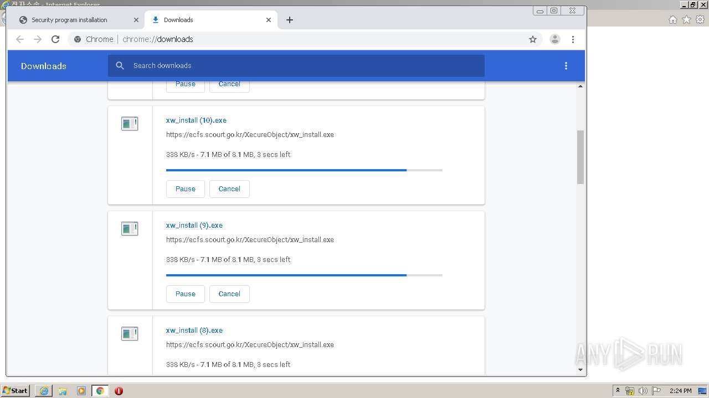709x398 pixels.
Task: Click the xw_install (10).exe progress bar
Action: (x=304, y=170)
